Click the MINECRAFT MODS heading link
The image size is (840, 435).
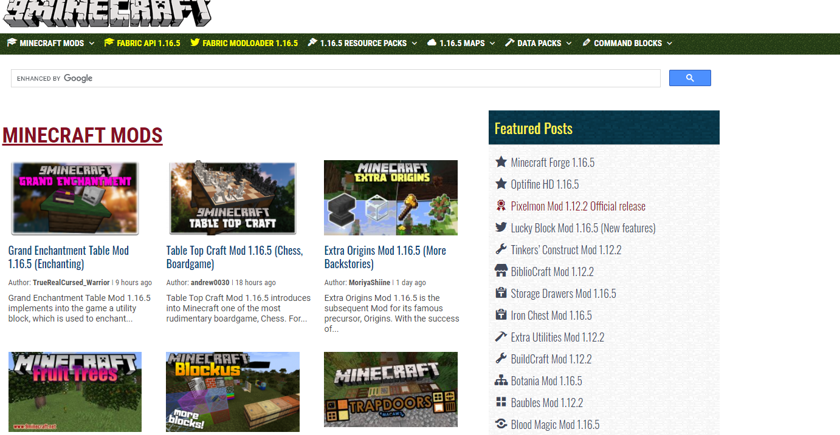point(83,135)
